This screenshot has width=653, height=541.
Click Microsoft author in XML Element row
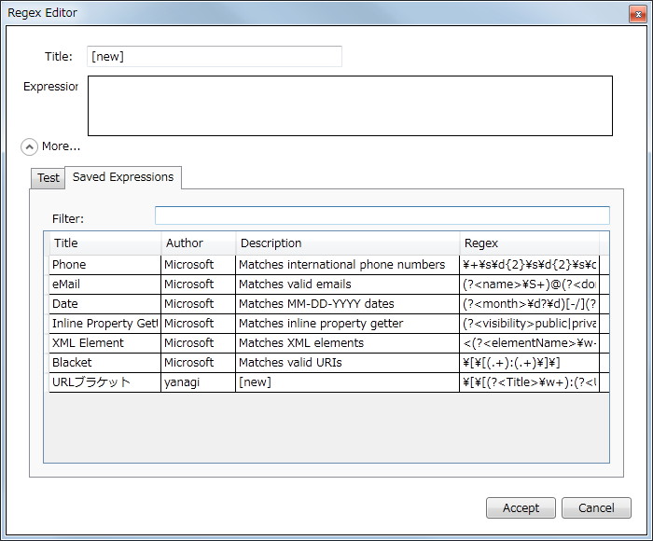click(x=198, y=343)
